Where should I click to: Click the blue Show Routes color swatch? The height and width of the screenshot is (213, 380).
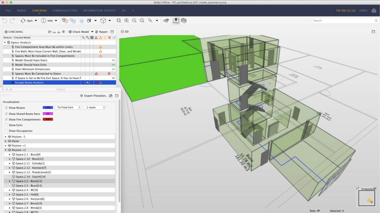tap(48, 108)
